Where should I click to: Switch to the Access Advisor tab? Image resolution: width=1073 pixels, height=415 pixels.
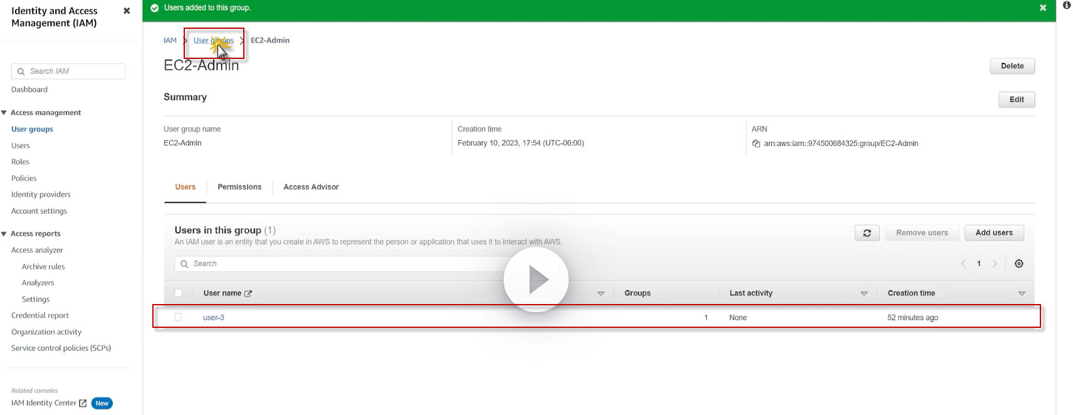[311, 187]
